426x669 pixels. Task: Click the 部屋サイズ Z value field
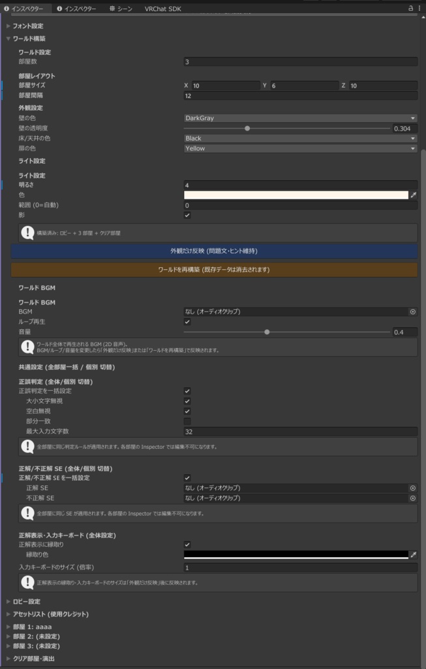(383, 86)
